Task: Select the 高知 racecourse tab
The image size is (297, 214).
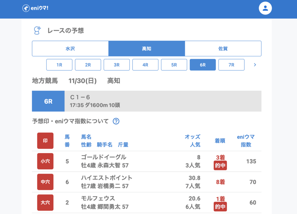Action: pyautogui.click(x=146, y=48)
